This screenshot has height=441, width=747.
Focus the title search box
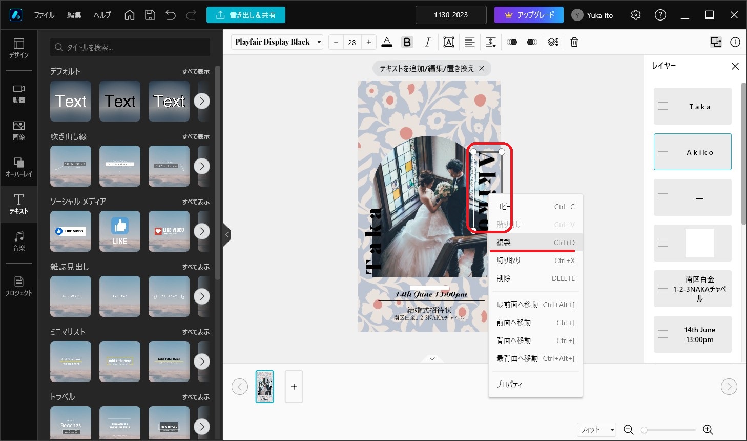130,47
